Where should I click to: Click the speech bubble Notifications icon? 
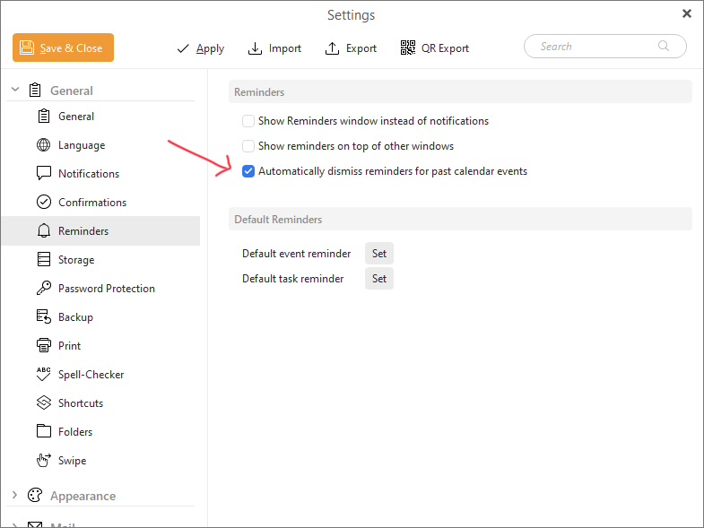click(43, 174)
